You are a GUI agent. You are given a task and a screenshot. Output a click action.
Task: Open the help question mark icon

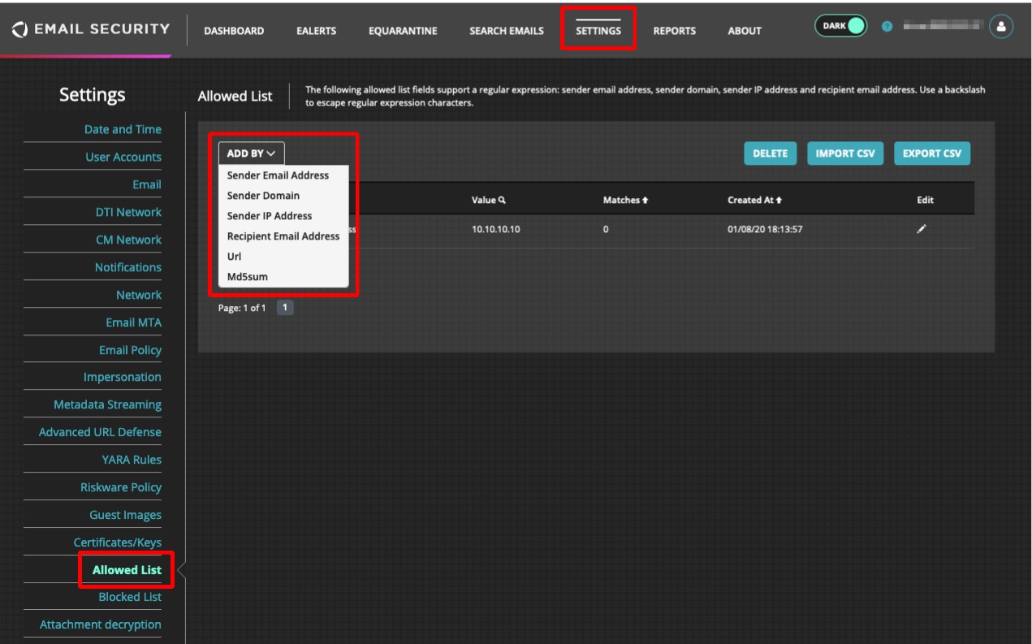[886, 26]
